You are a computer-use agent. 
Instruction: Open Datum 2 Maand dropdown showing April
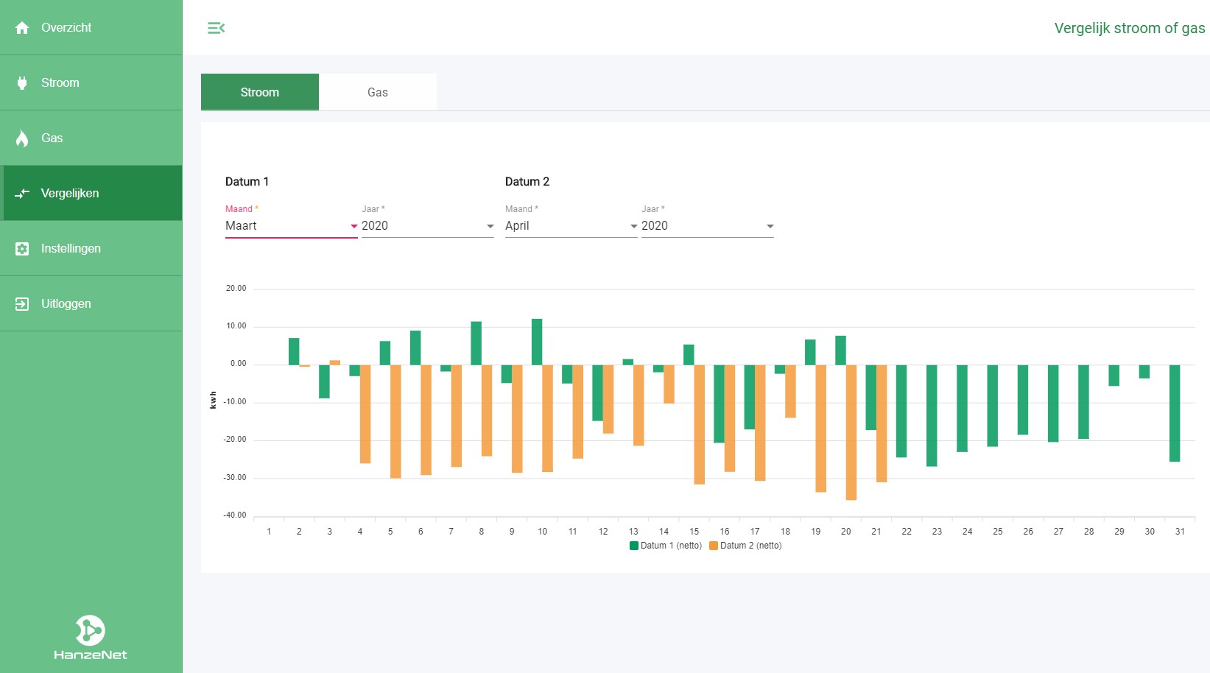pyautogui.click(x=571, y=226)
